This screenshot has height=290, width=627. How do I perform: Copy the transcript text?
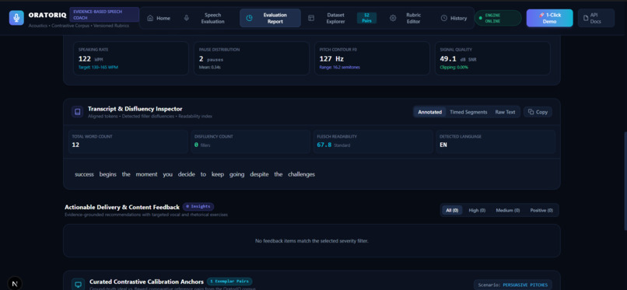[x=538, y=112]
